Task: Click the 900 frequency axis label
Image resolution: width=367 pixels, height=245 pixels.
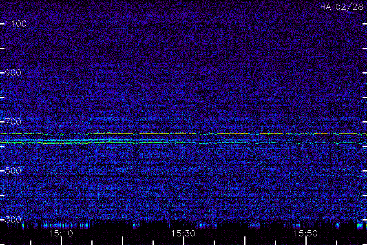Action: pyautogui.click(x=13, y=73)
